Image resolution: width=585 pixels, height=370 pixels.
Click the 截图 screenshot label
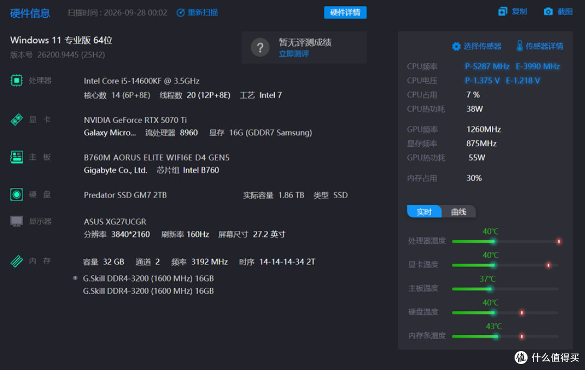(565, 11)
